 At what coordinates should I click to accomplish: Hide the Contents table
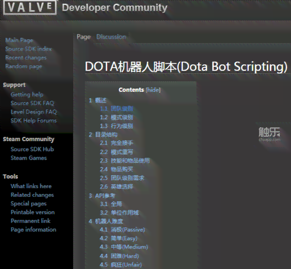pos(153,90)
